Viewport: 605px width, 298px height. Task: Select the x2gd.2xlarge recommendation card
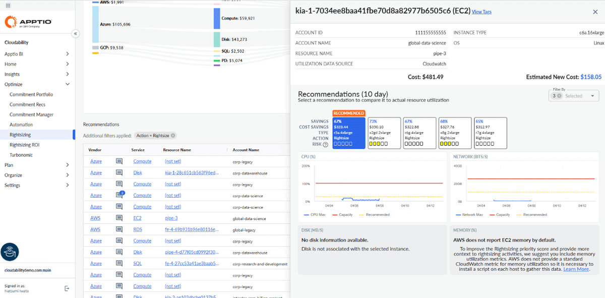384,133
